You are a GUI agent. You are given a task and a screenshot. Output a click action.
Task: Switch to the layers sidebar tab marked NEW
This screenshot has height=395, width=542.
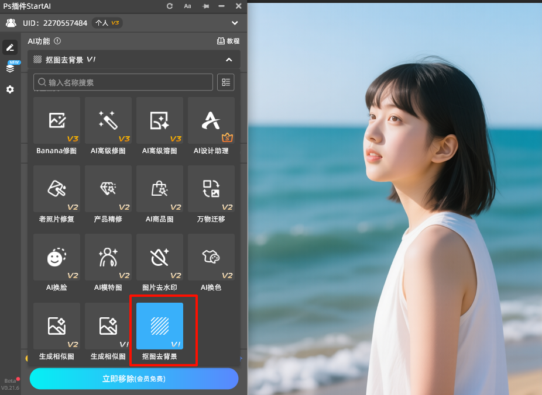pyautogui.click(x=11, y=68)
